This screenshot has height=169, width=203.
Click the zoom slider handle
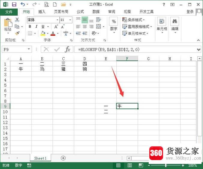click(166, 165)
